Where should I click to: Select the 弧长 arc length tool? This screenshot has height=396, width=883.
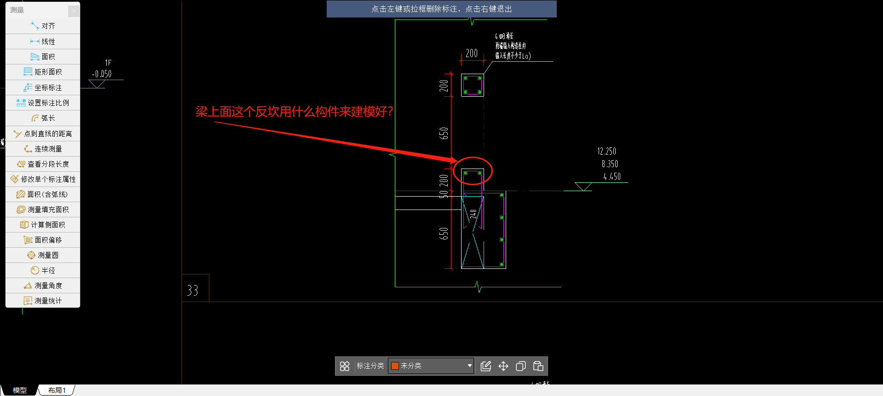coord(43,118)
